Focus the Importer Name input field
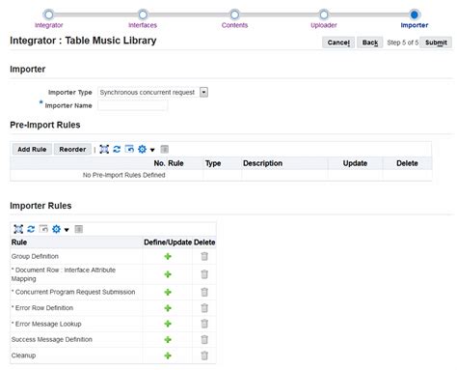 [x=132, y=105]
